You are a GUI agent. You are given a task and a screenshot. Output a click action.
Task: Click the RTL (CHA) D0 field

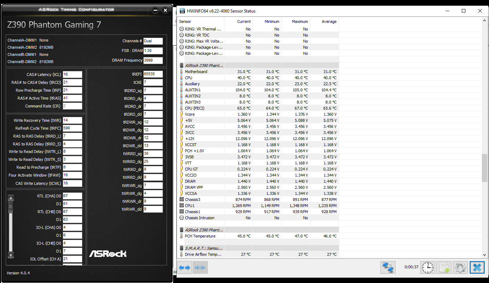click(72, 196)
